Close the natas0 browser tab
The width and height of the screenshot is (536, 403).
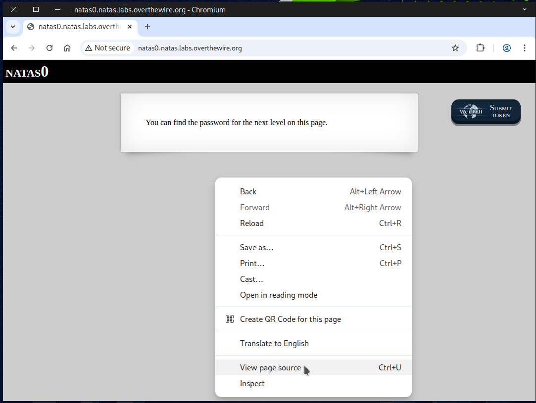[130, 27]
